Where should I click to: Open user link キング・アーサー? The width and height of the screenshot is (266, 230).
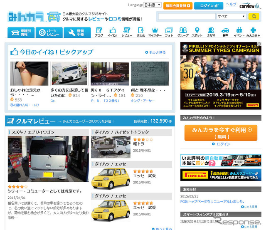click(x=143, y=101)
